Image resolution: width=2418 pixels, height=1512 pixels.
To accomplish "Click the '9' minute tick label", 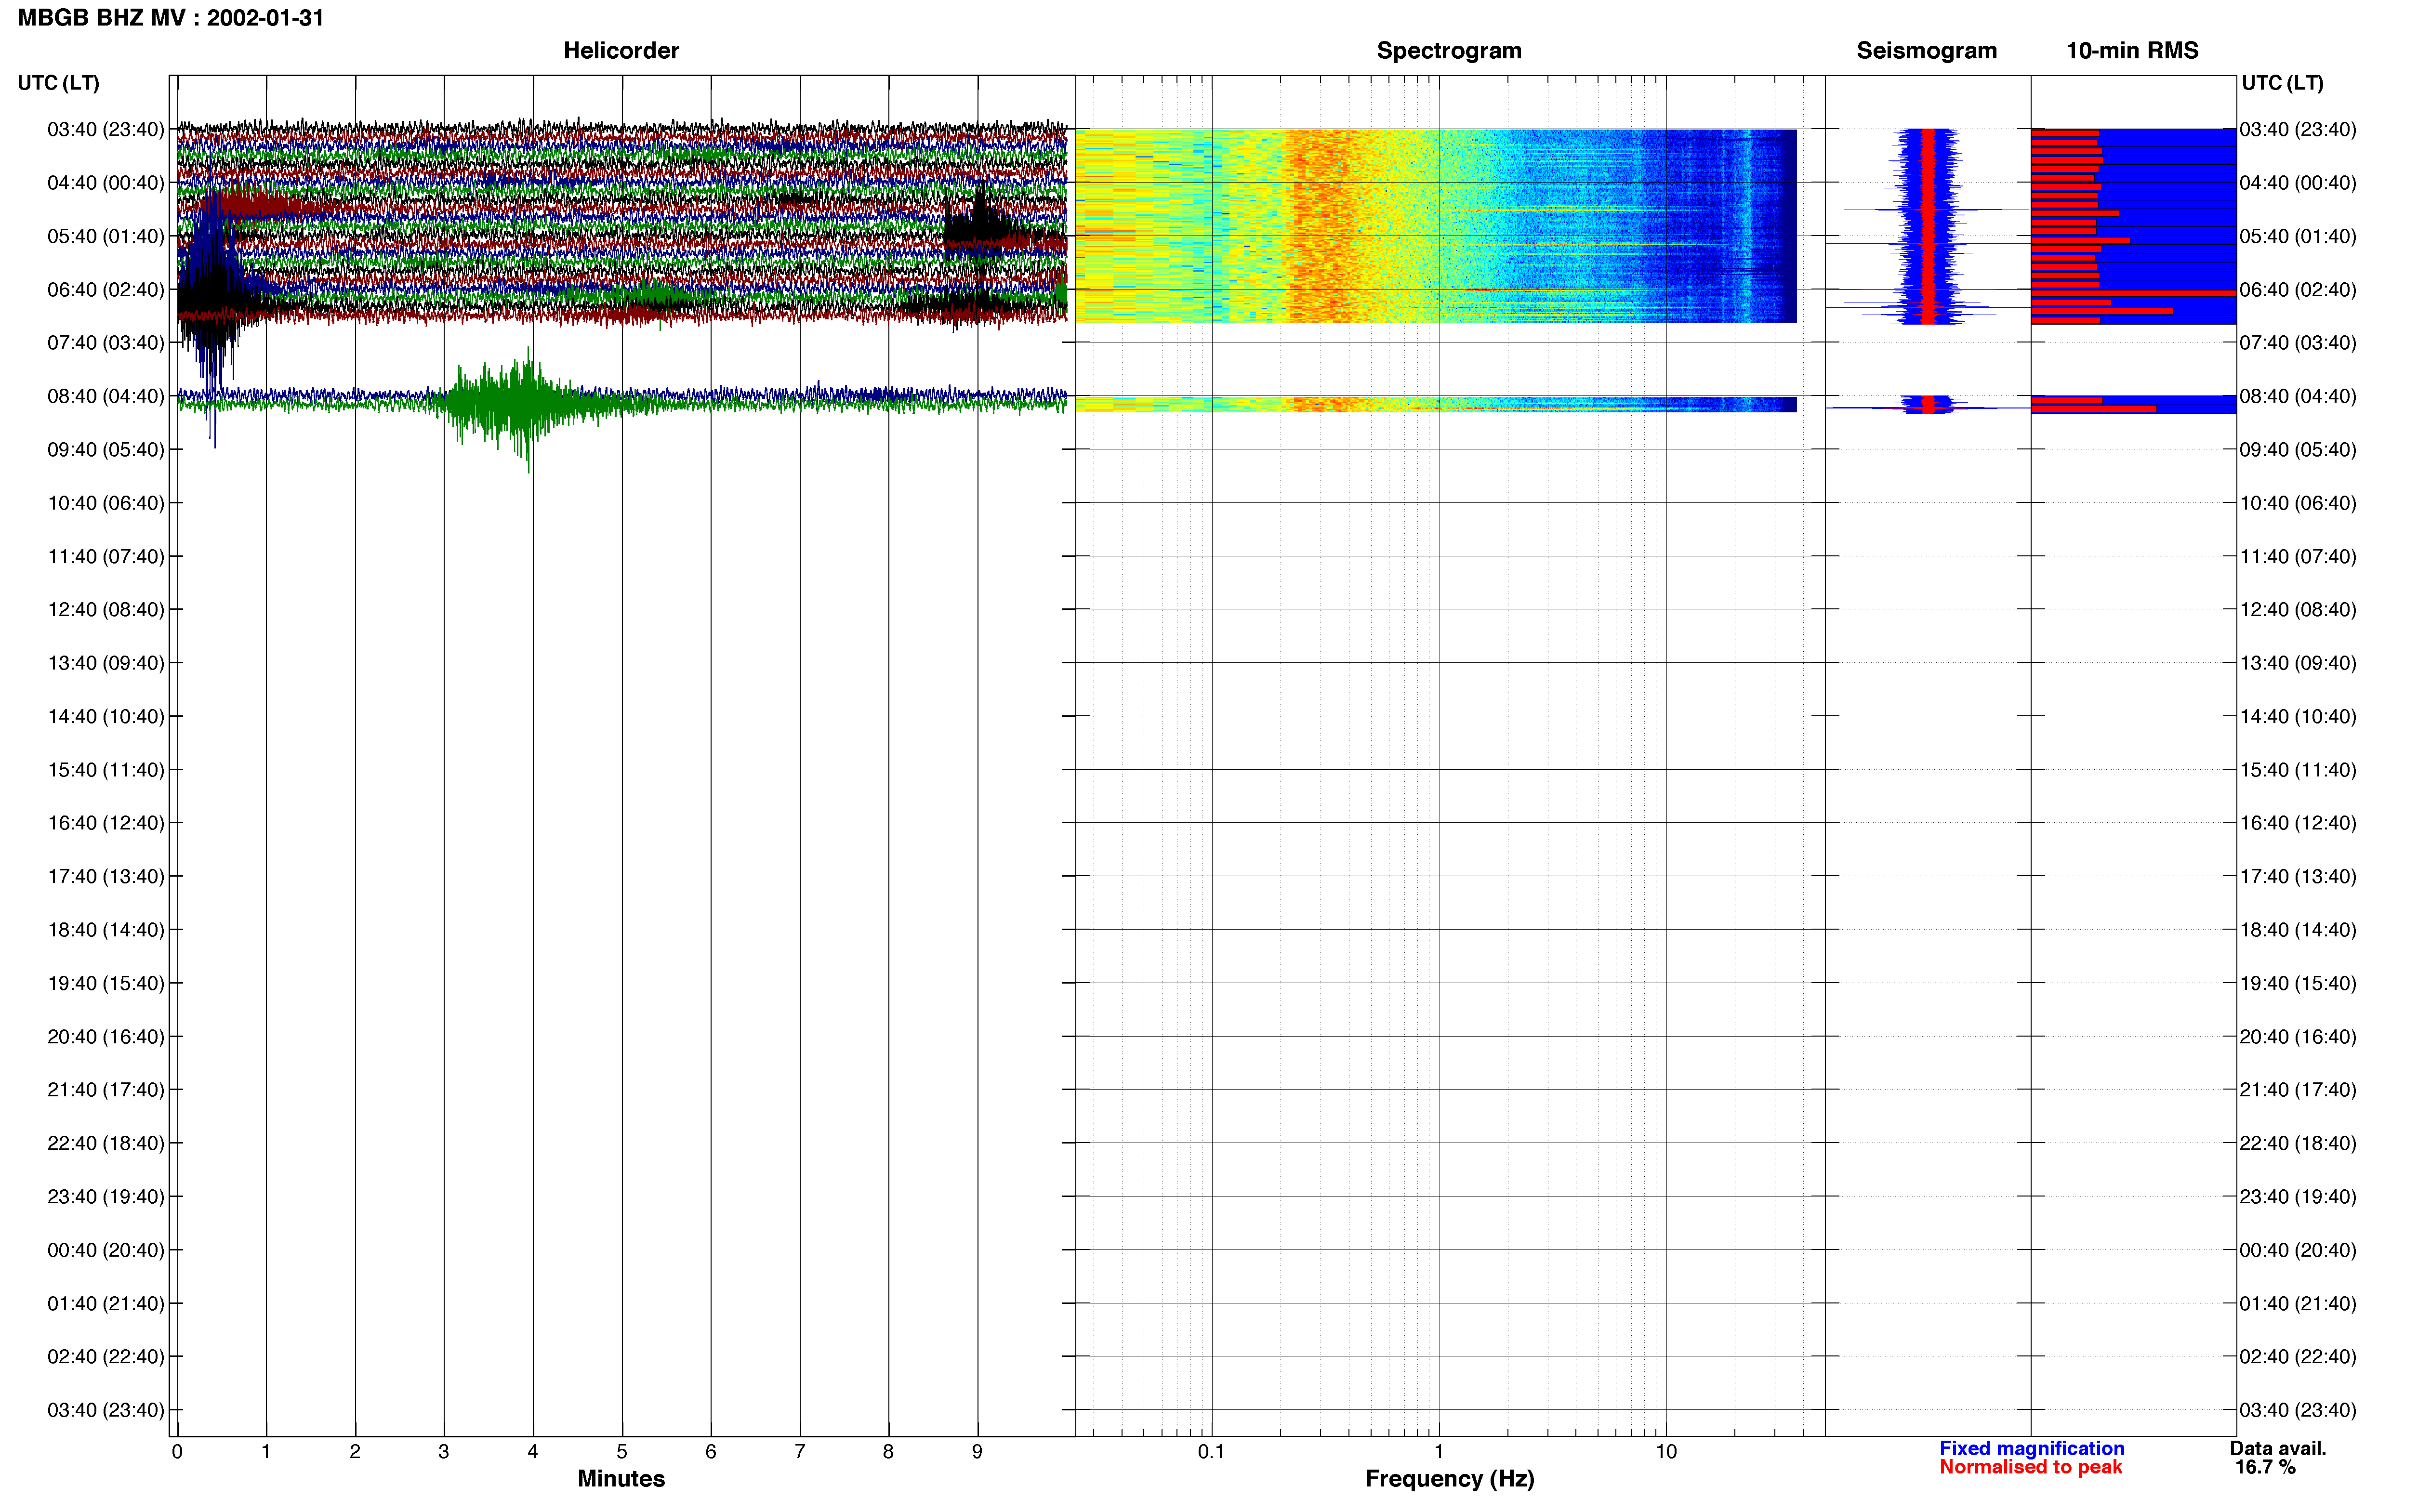I will 977,1452.
